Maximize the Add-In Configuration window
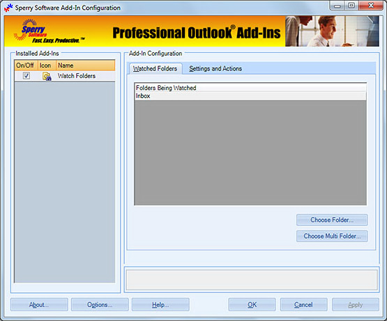The image size is (387, 321). coord(351,6)
